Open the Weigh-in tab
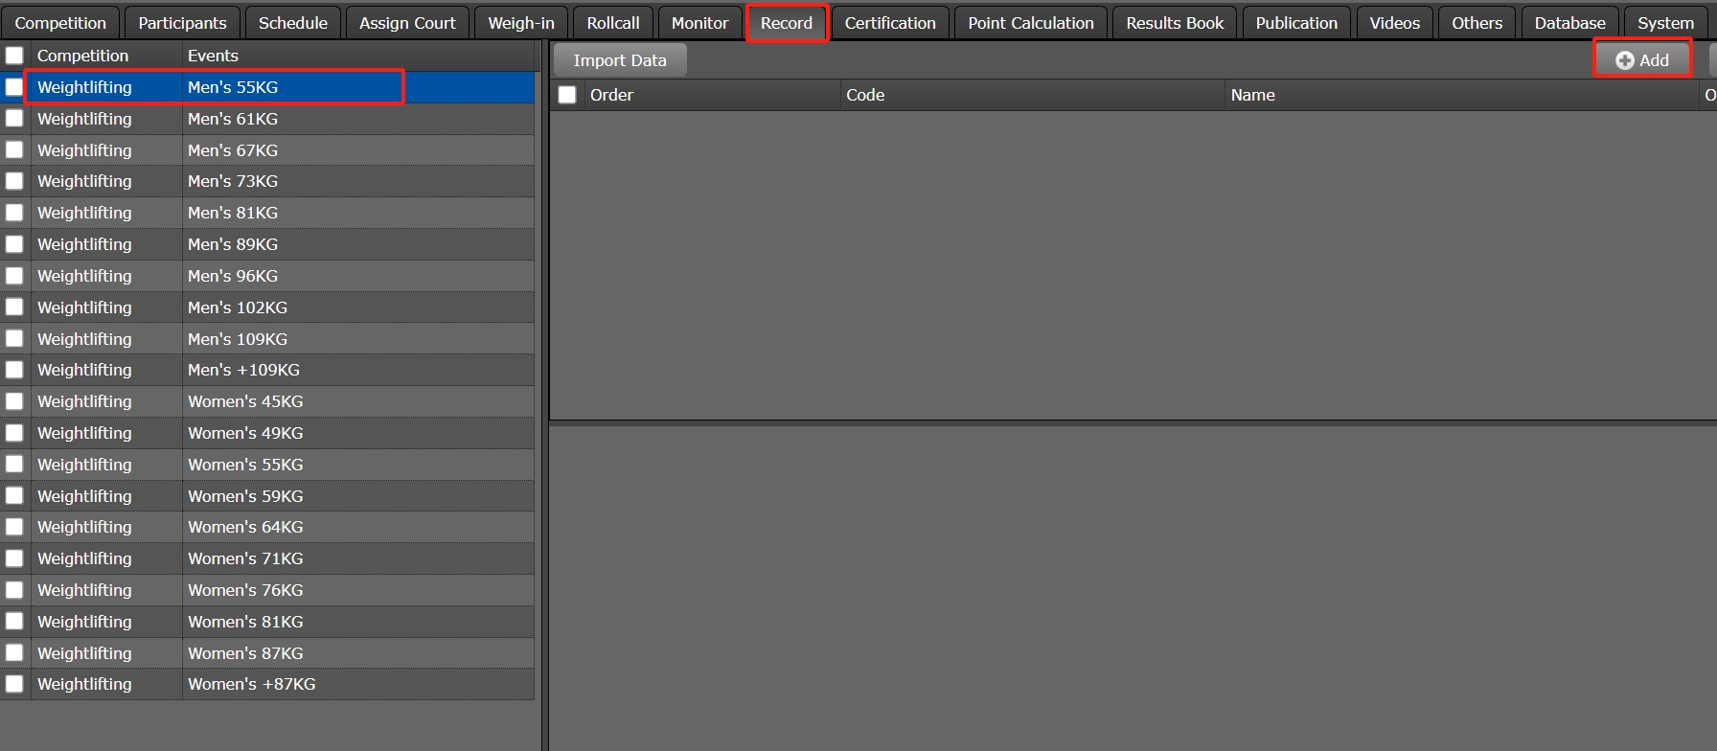The height and width of the screenshot is (751, 1717). [x=520, y=23]
